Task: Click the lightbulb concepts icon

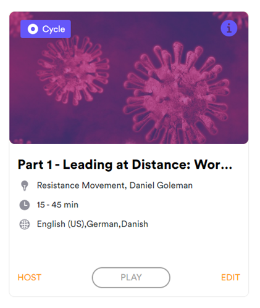Action: (25, 185)
